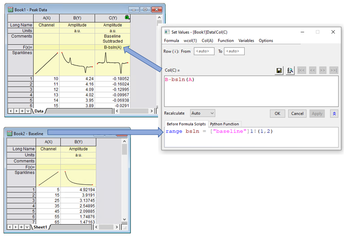
Task: Open the Variables menu
Action: [x=246, y=41]
